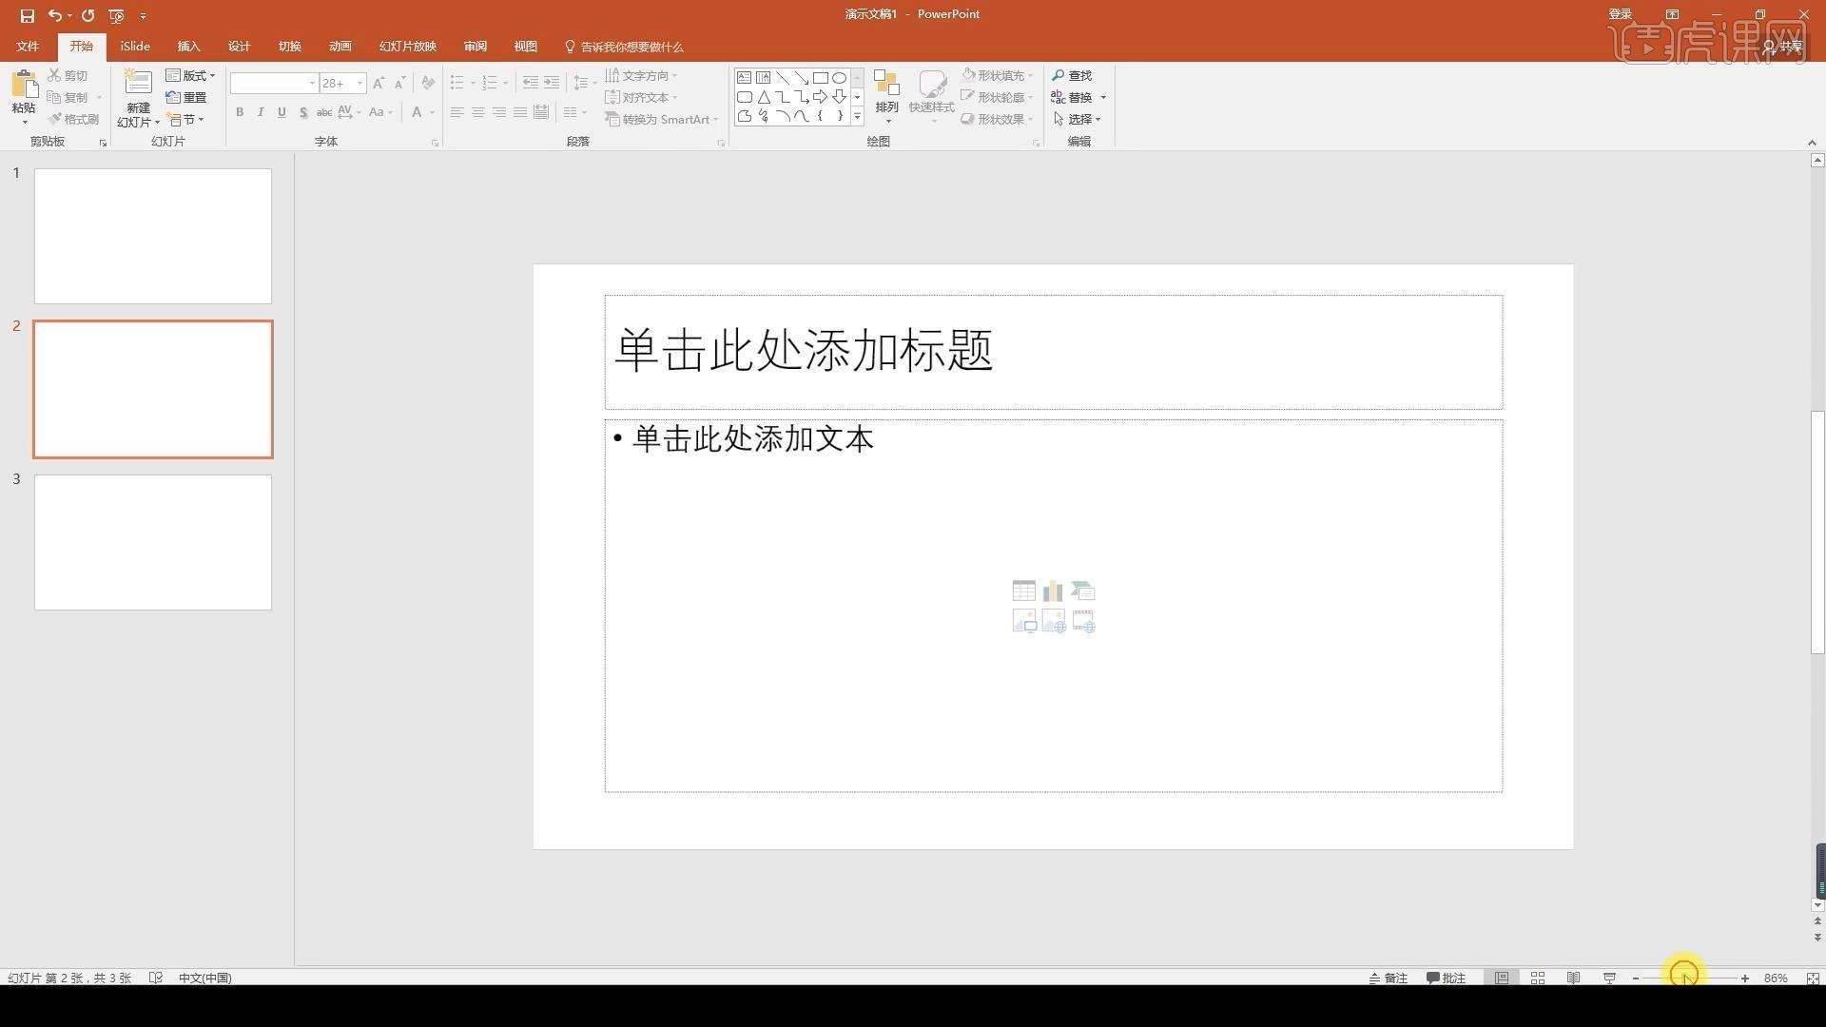Toggle italic formatting
This screenshot has height=1027, width=1826.
click(x=261, y=112)
